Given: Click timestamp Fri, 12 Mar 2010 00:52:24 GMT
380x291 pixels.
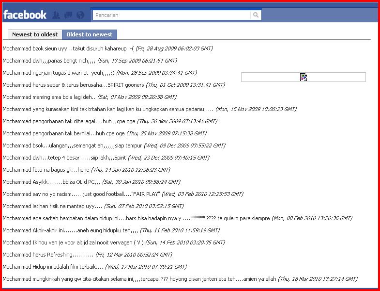Looking at the screenshot, I should pos(134,255).
